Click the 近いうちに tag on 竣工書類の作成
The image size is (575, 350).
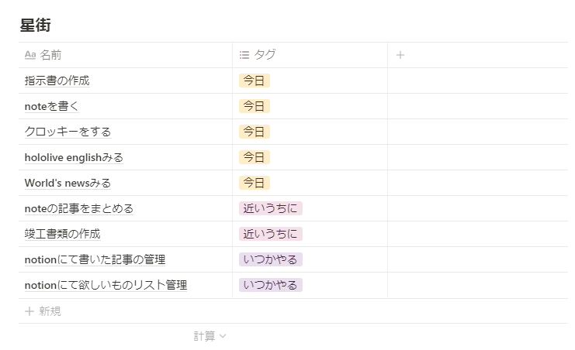click(271, 234)
